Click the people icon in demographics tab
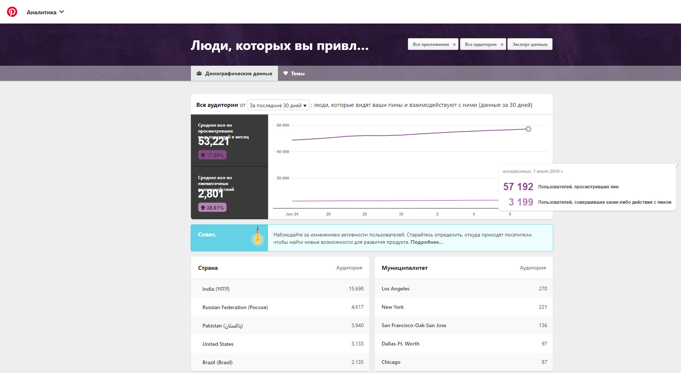The height and width of the screenshot is (373, 681). [199, 73]
